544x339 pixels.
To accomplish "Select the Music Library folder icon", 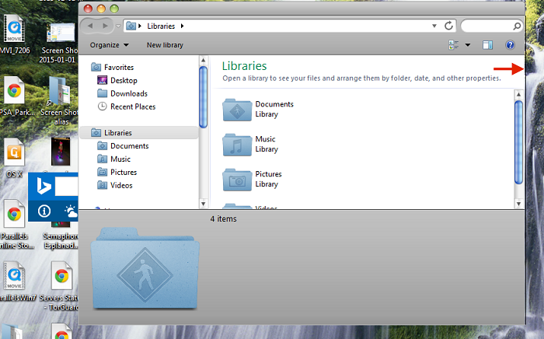I will point(237,145).
